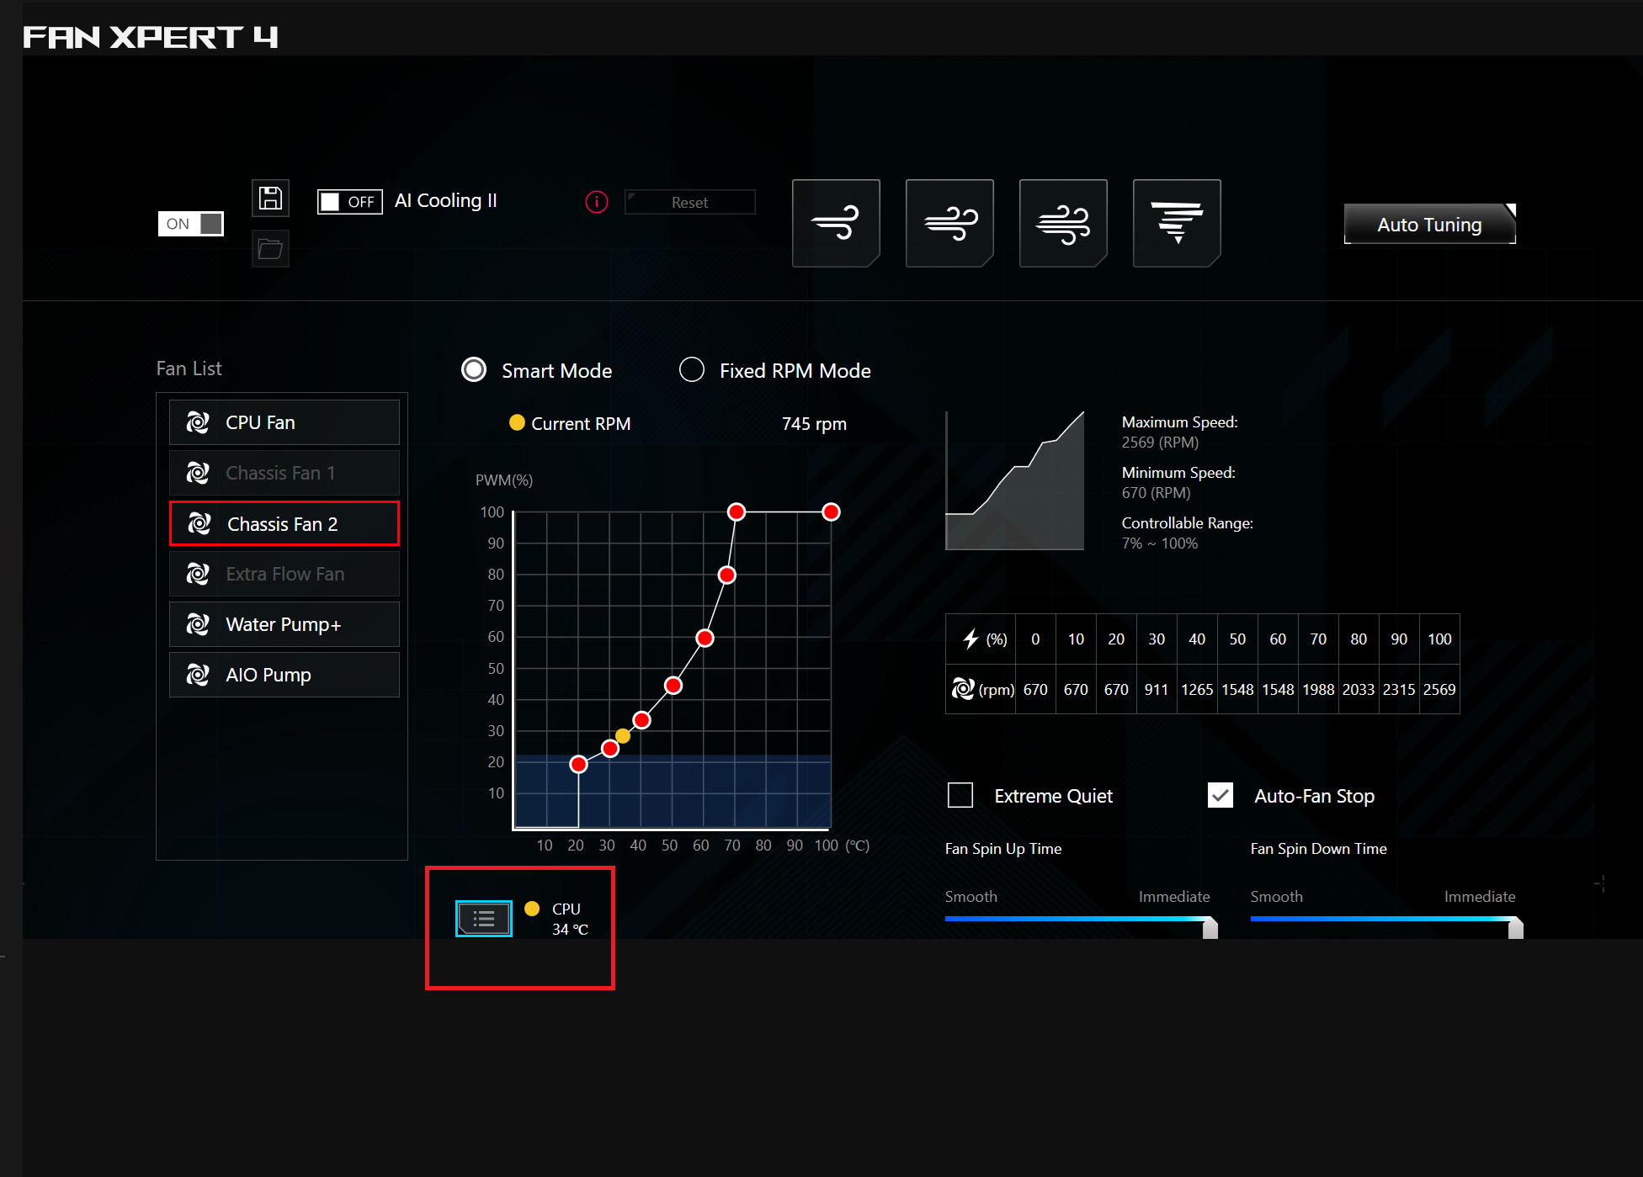Select AIO Pump in the fan list
This screenshot has width=1643, height=1177.
click(284, 675)
